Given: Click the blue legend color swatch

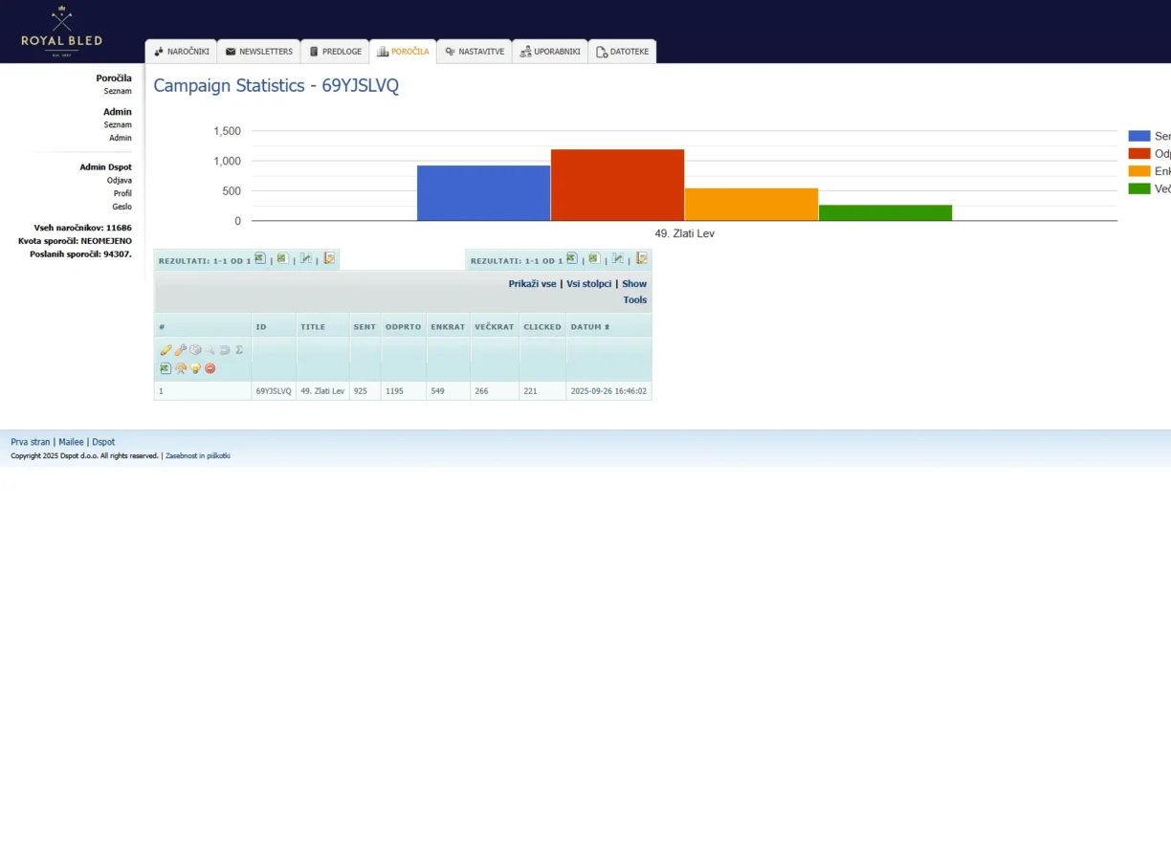Looking at the screenshot, I should tap(1138, 136).
